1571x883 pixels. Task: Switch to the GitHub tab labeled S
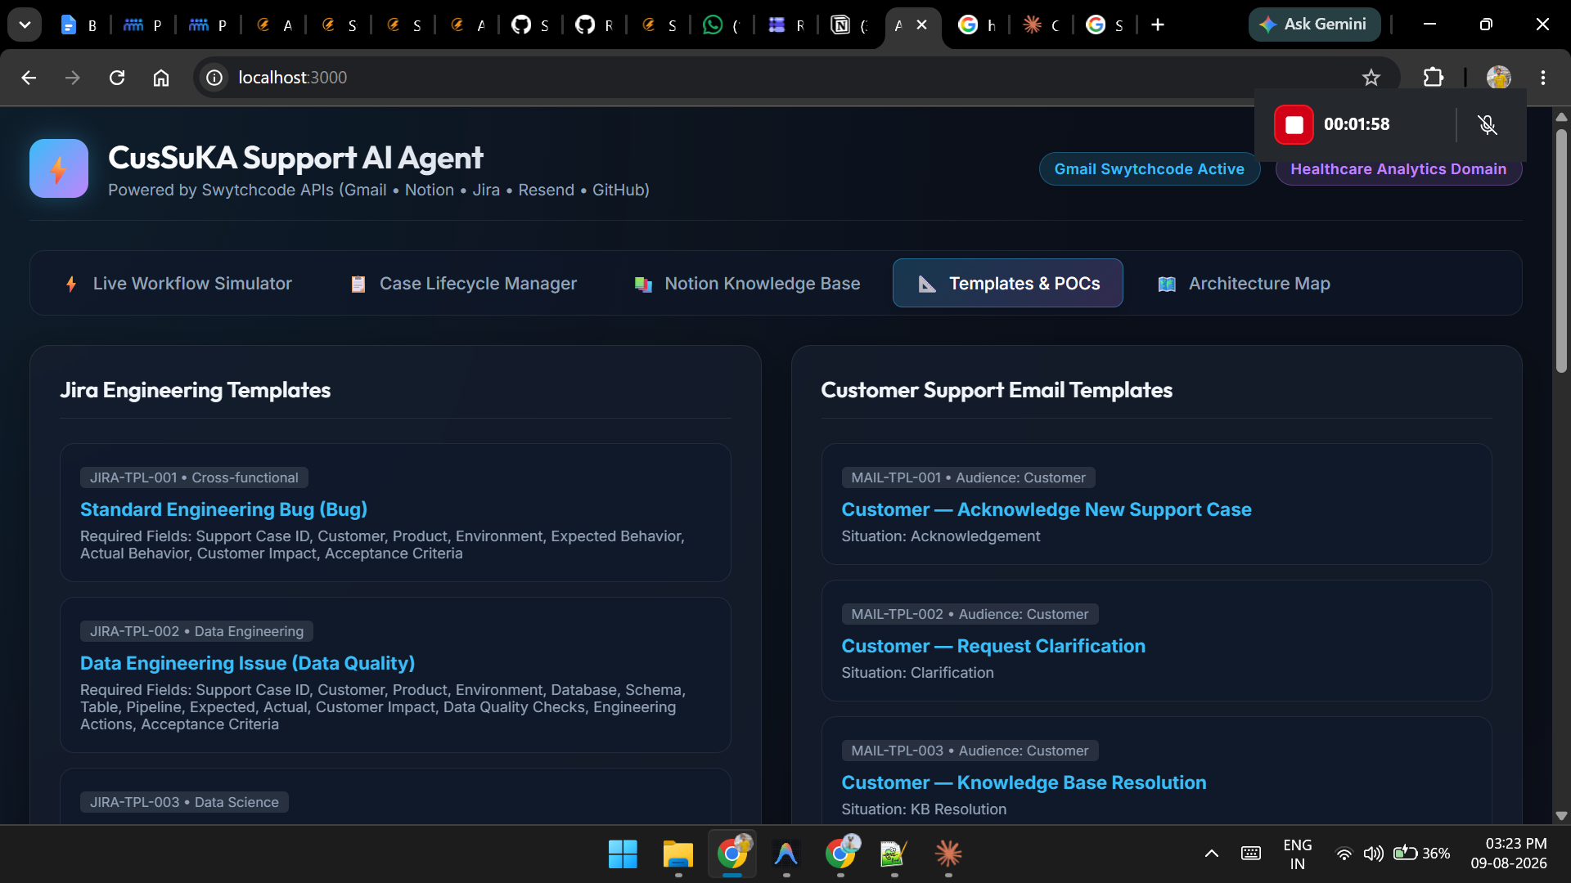(529, 25)
